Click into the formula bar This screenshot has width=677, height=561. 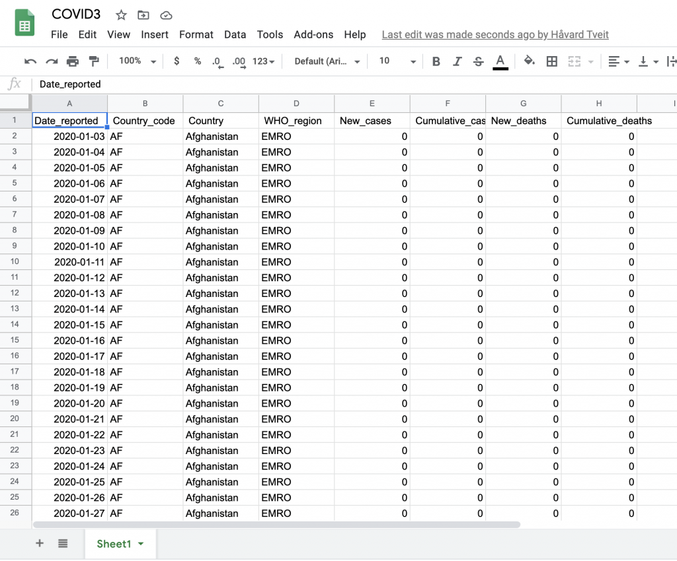click(x=354, y=84)
